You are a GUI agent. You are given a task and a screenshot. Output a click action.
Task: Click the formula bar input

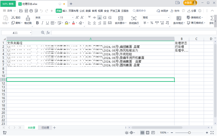(x=134, y=33)
